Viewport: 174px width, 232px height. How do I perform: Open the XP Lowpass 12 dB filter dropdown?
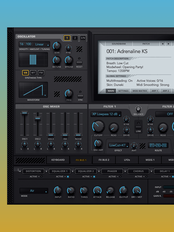[x=106, y=114]
